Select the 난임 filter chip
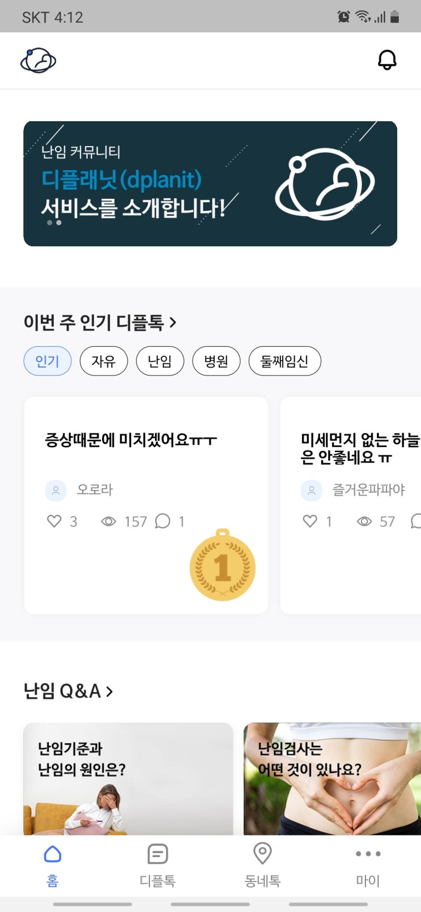 tap(160, 361)
